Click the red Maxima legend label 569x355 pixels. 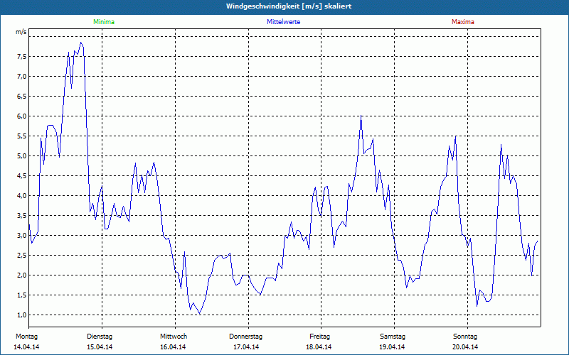click(463, 22)
